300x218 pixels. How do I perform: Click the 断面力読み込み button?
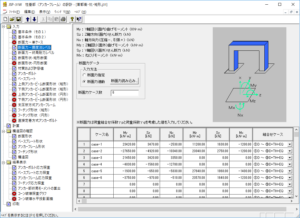click(124, 81)
